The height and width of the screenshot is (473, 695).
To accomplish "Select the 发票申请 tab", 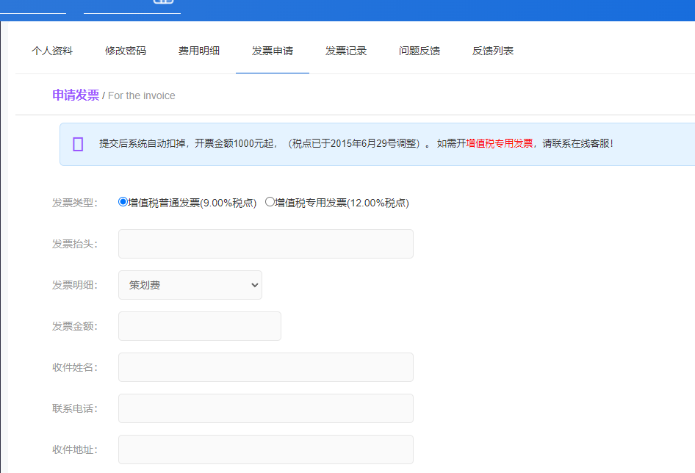I will coord(272,51).
